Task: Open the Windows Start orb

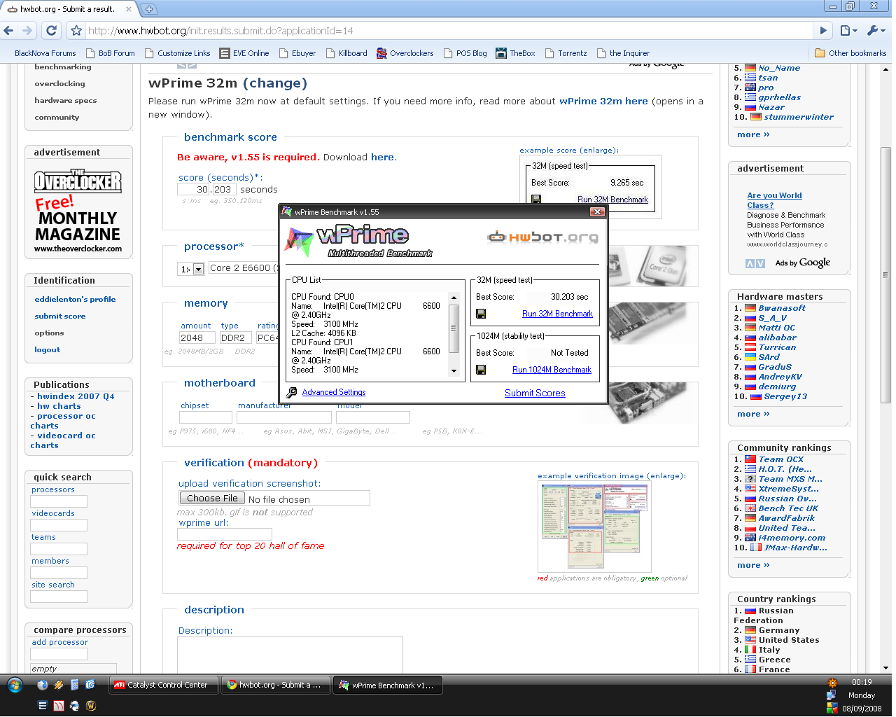Action: tap(15, 685)
